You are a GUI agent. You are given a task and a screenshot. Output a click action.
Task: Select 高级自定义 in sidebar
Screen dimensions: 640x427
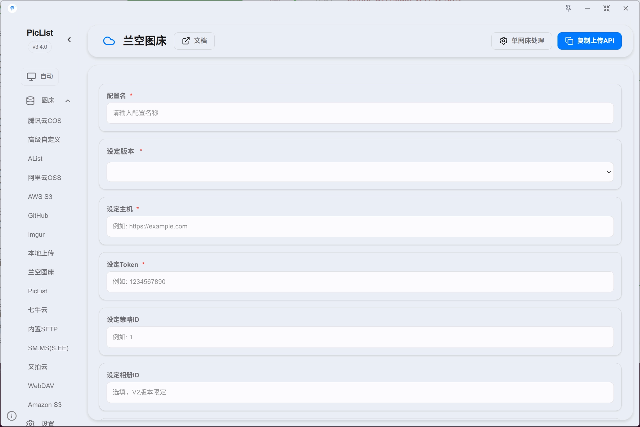pos(44,139)
